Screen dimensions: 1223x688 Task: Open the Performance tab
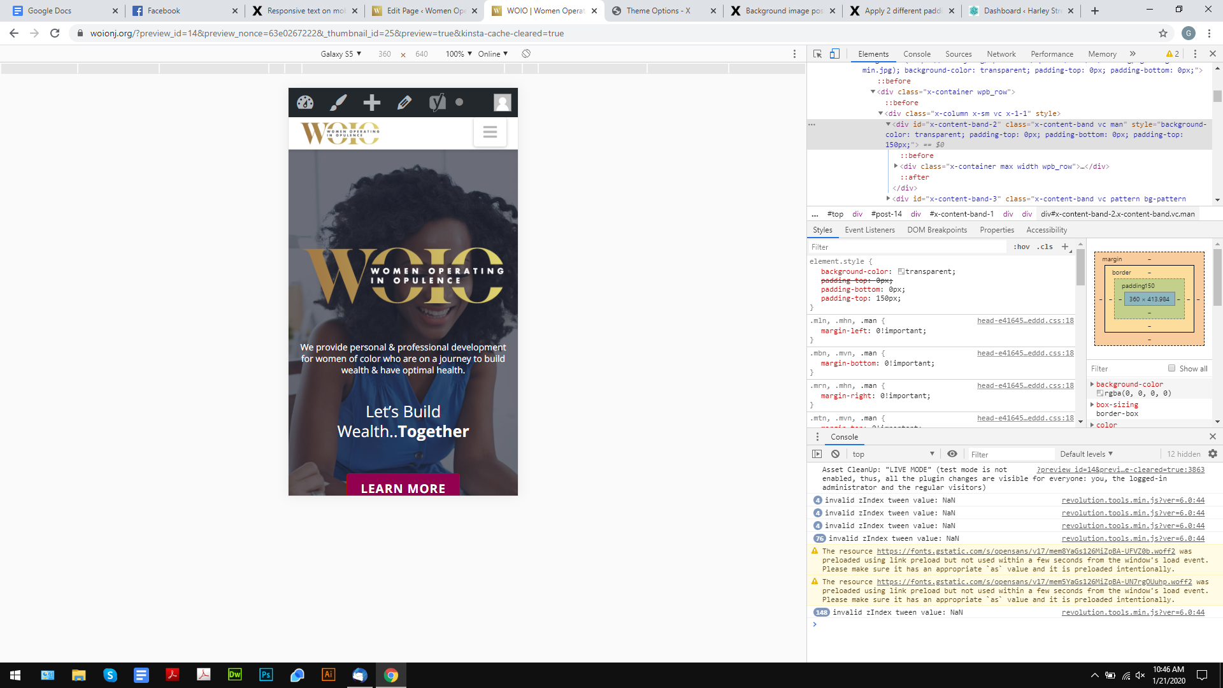1052,54
